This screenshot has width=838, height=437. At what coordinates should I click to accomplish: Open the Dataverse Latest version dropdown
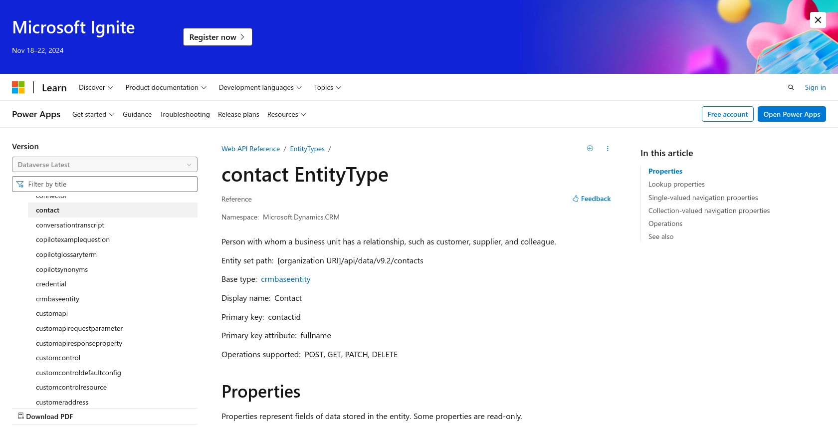(105, 165)
